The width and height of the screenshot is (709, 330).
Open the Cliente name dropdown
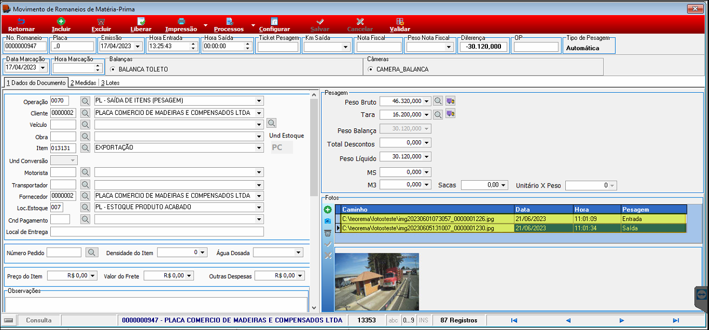coord(259,113)
